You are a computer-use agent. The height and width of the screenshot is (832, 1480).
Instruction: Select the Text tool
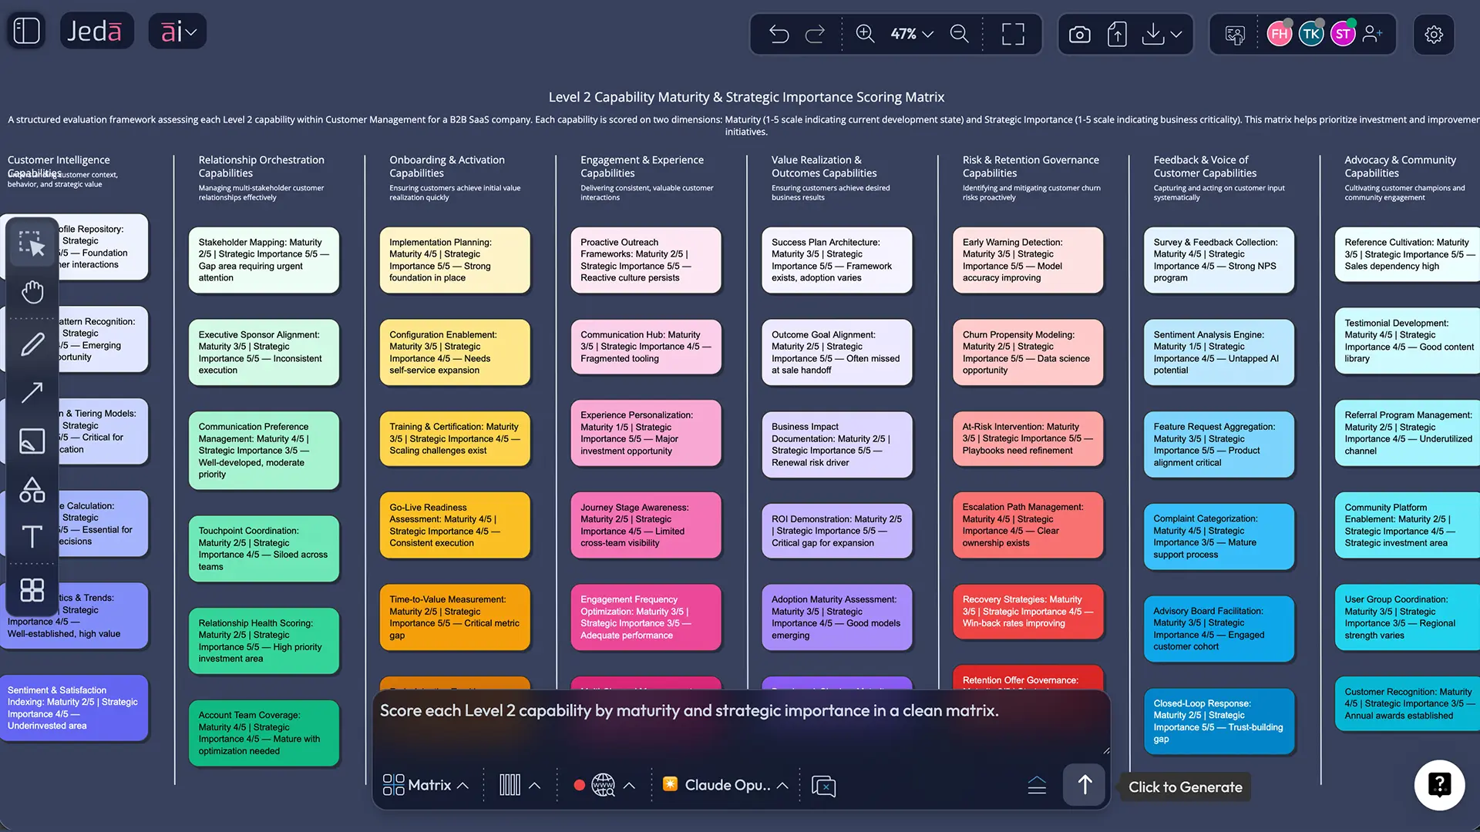(x=32, y=537)
